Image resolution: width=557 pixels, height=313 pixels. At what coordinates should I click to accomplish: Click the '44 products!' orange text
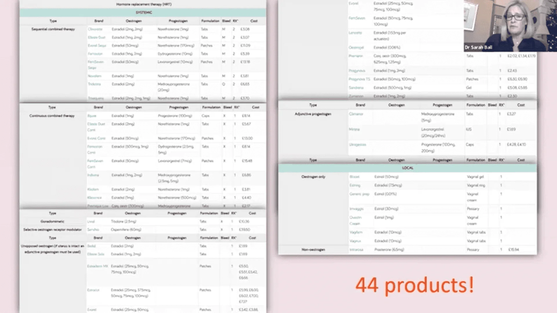tap(415, 285)
